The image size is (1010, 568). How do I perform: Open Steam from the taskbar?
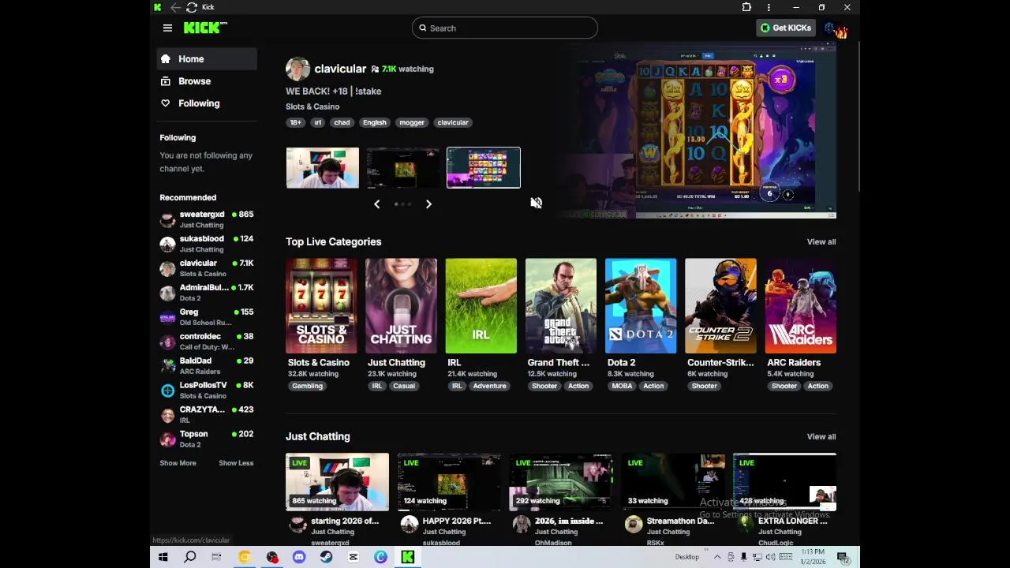point(326,557)
